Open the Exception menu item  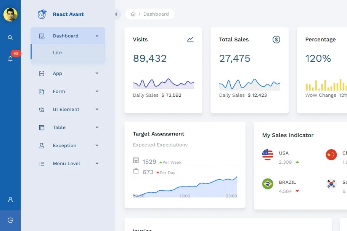[64, 145]
